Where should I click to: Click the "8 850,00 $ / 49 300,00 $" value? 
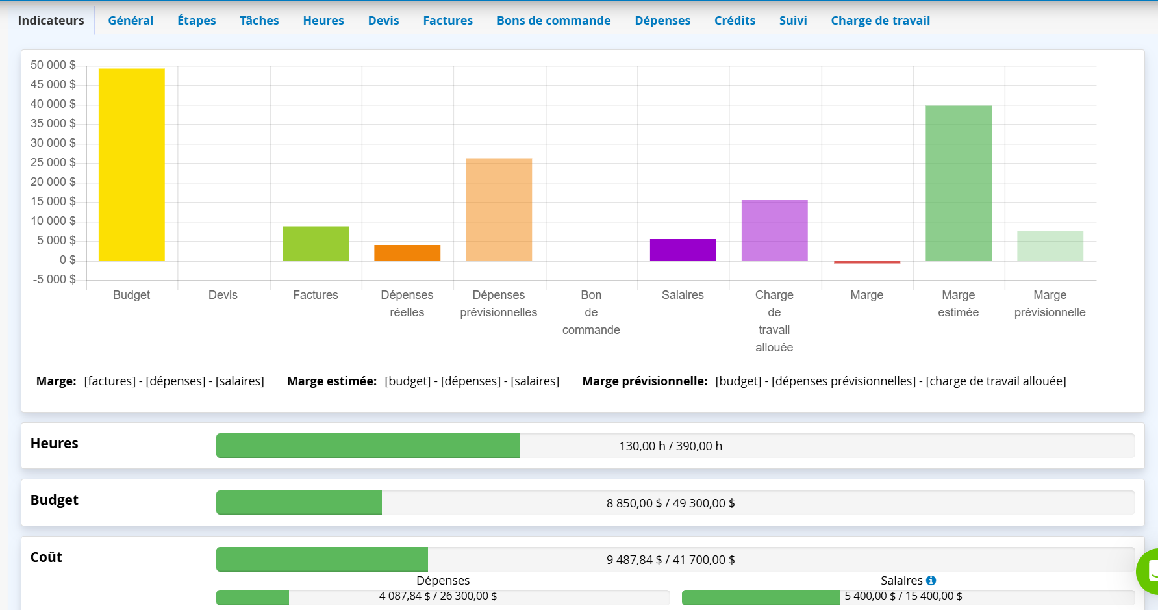point(671,503)
